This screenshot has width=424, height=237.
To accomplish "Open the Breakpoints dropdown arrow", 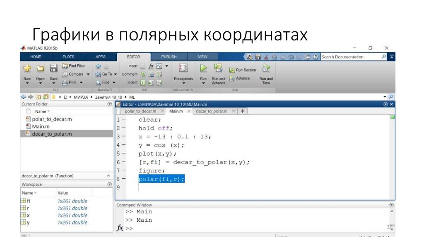I will tap(183, 83).
